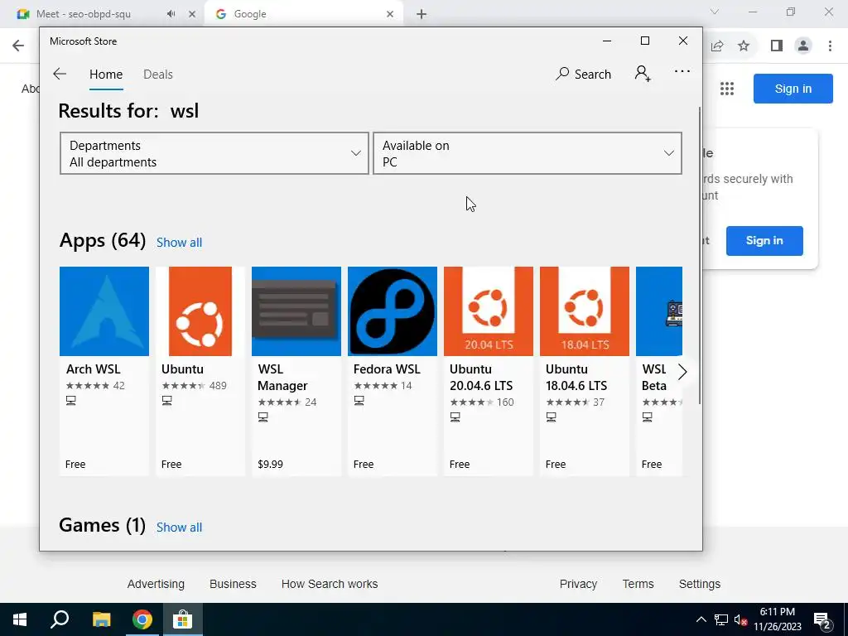Open the Chrome profile avatar
The height and width of the screenshot is (636, 848).
[803, 46]
